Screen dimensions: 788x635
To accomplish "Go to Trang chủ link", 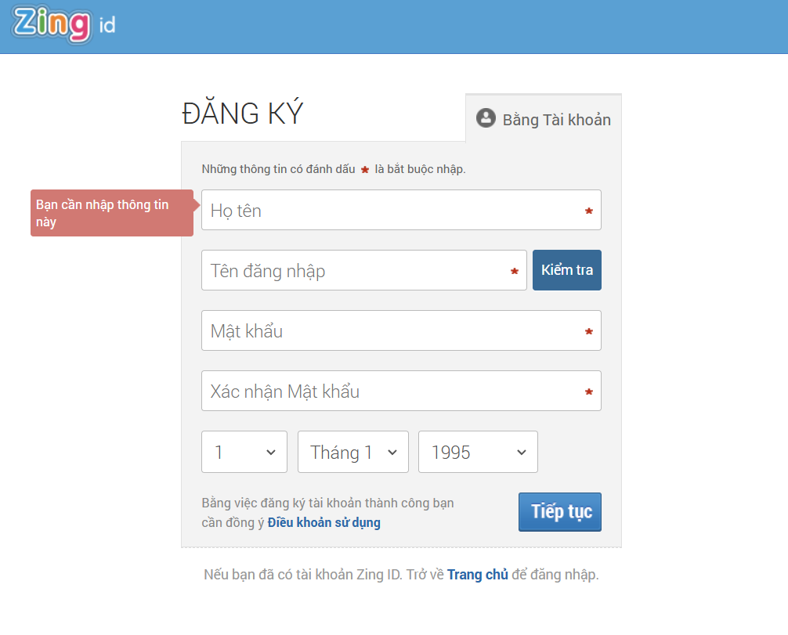I will click(x=477, y=575).
